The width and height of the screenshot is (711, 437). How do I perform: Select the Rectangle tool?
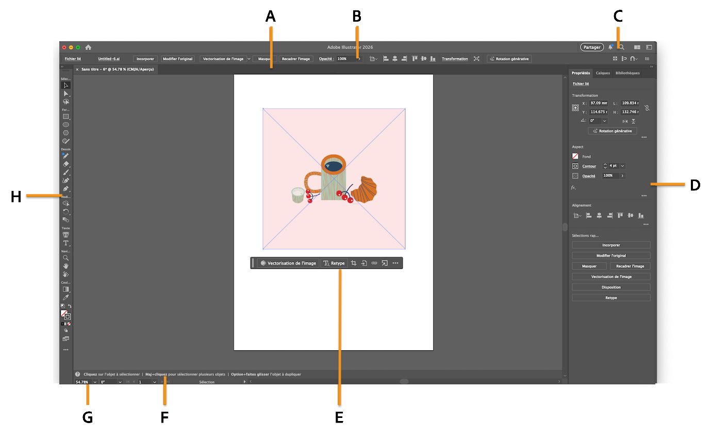(66, 116)
